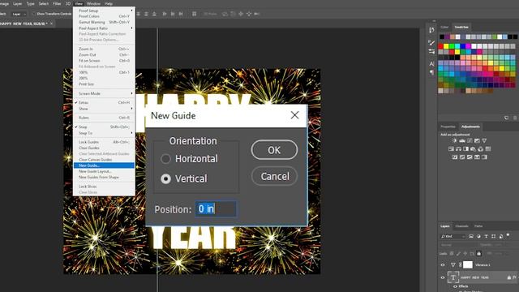Toggle the Extras menu option
Viewport: 519px width, 292px height.
[104, 103]
